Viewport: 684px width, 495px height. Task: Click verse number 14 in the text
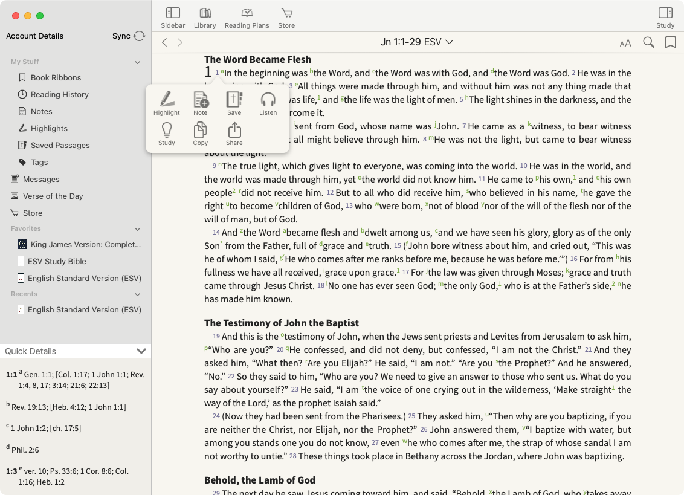tap(216, 233)
